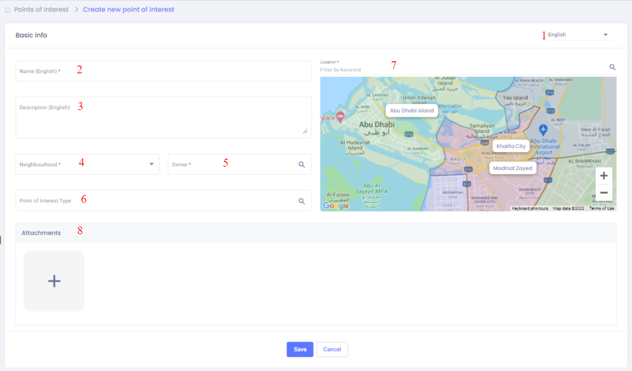Click the Location filter by keyword field
The height and width of the screenshot is (371, 632).
[x=461, y=69]
